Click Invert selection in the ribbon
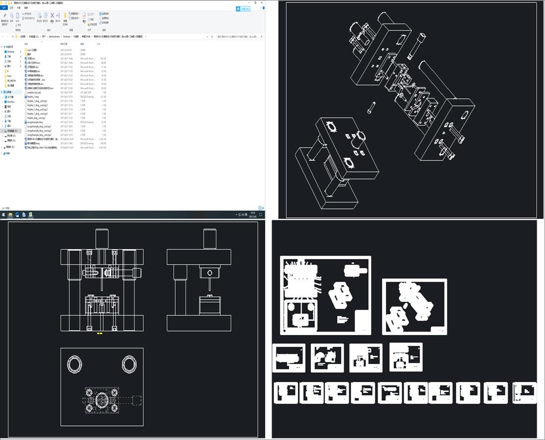 tap(104, 23)
